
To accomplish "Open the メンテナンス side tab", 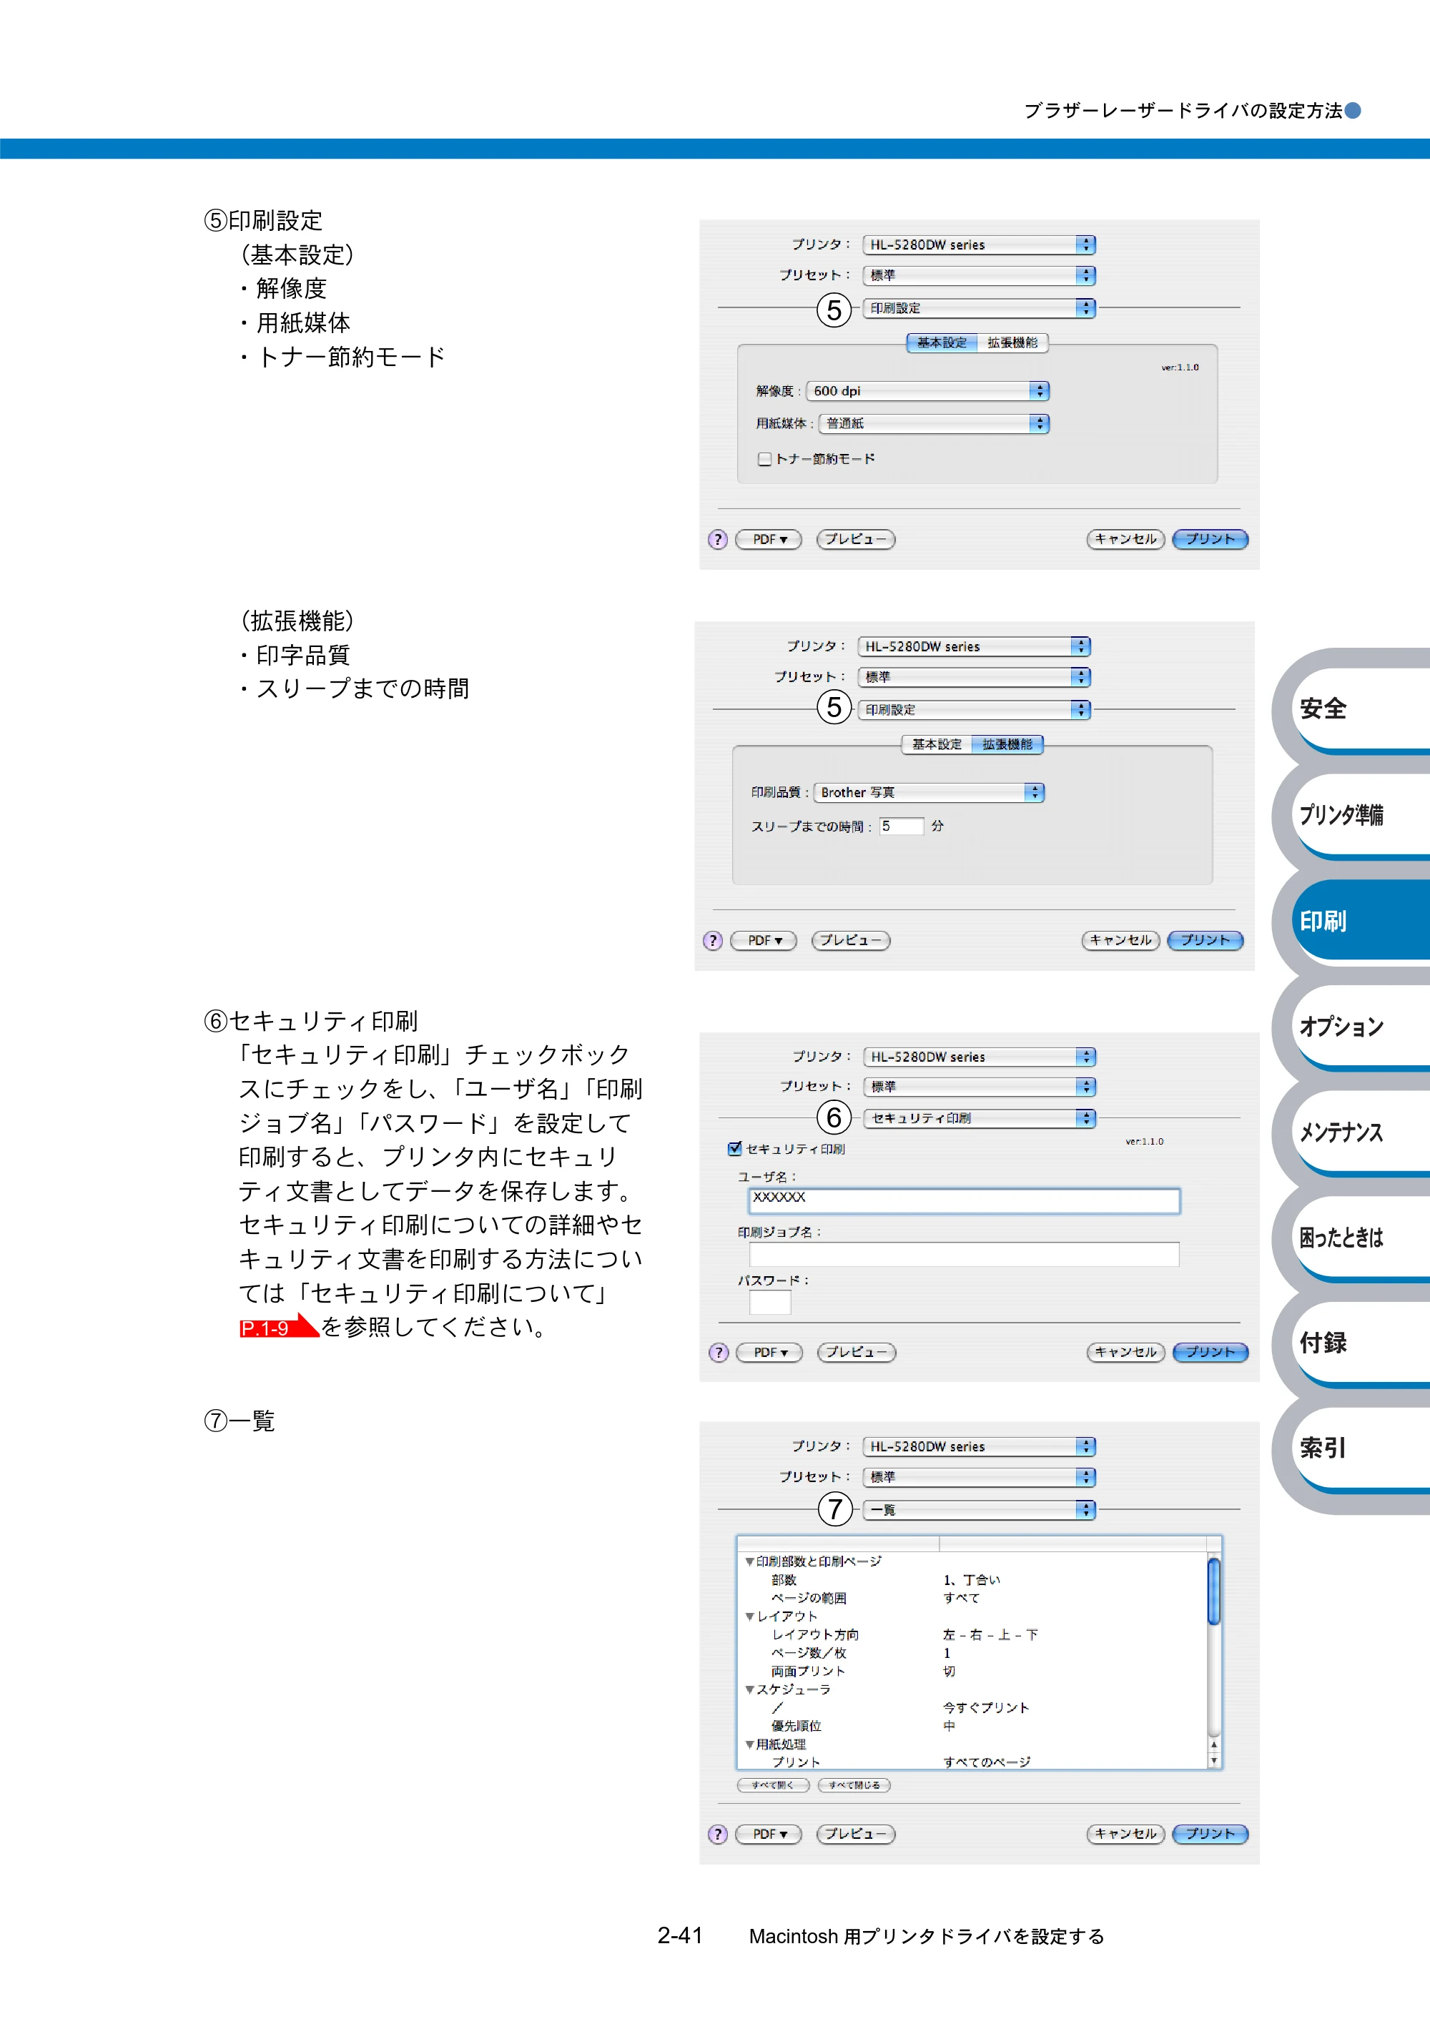I will (1362, 1132).
